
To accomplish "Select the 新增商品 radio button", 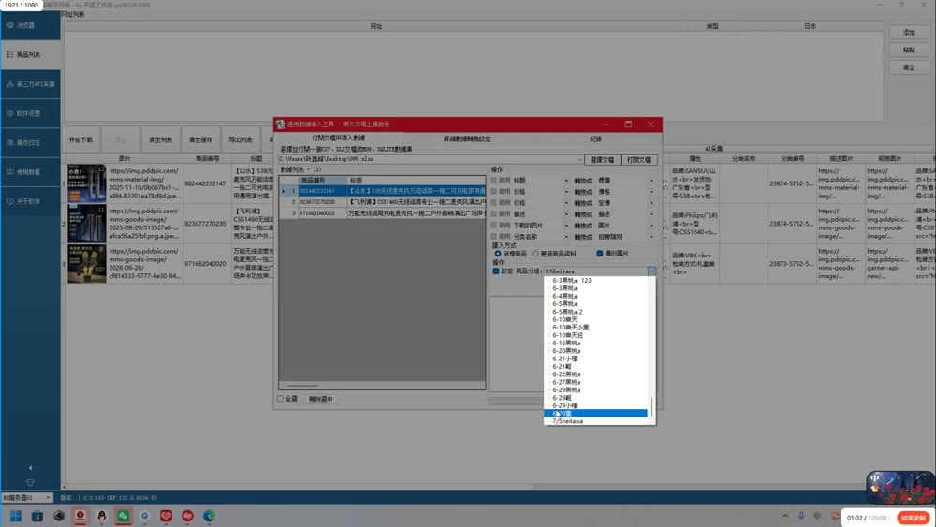I will point(498,254).
